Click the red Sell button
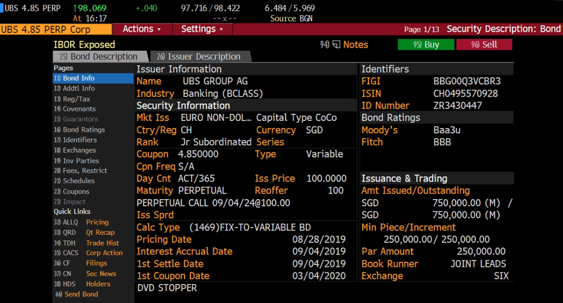The width and height of the screenshot is (563, 303). coord(484,45)
